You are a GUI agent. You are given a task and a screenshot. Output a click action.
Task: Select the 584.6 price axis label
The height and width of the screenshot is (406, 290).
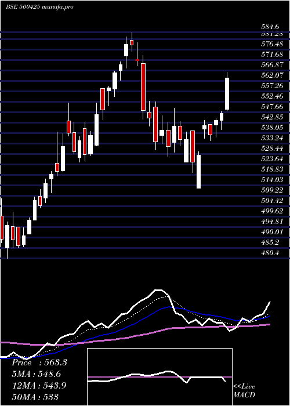click(270, 27)
